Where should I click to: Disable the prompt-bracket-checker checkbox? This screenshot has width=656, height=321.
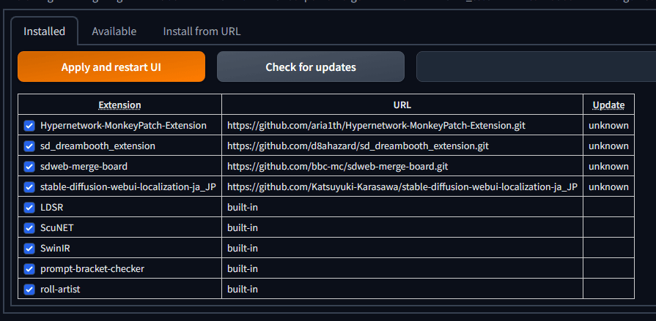pyautogui.click(x=29, y=268)
